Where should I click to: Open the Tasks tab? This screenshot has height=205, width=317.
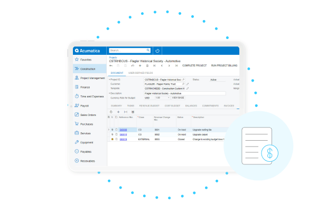click(130, 105)
